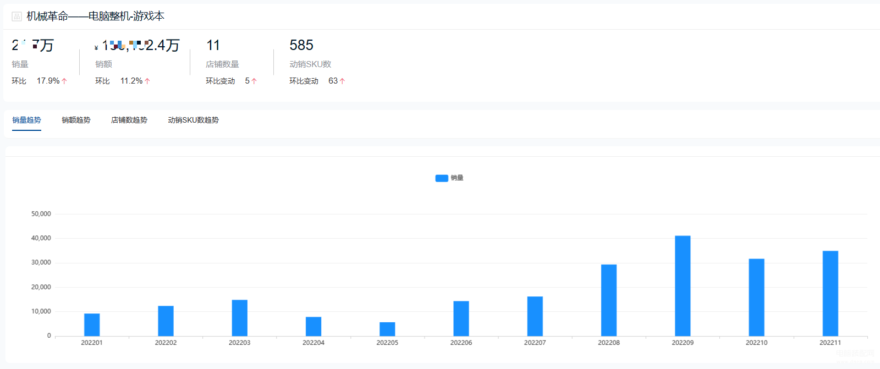Click the up arrow beside SKU change 63
The image size is (880, 369).
[x=342, y=81]
